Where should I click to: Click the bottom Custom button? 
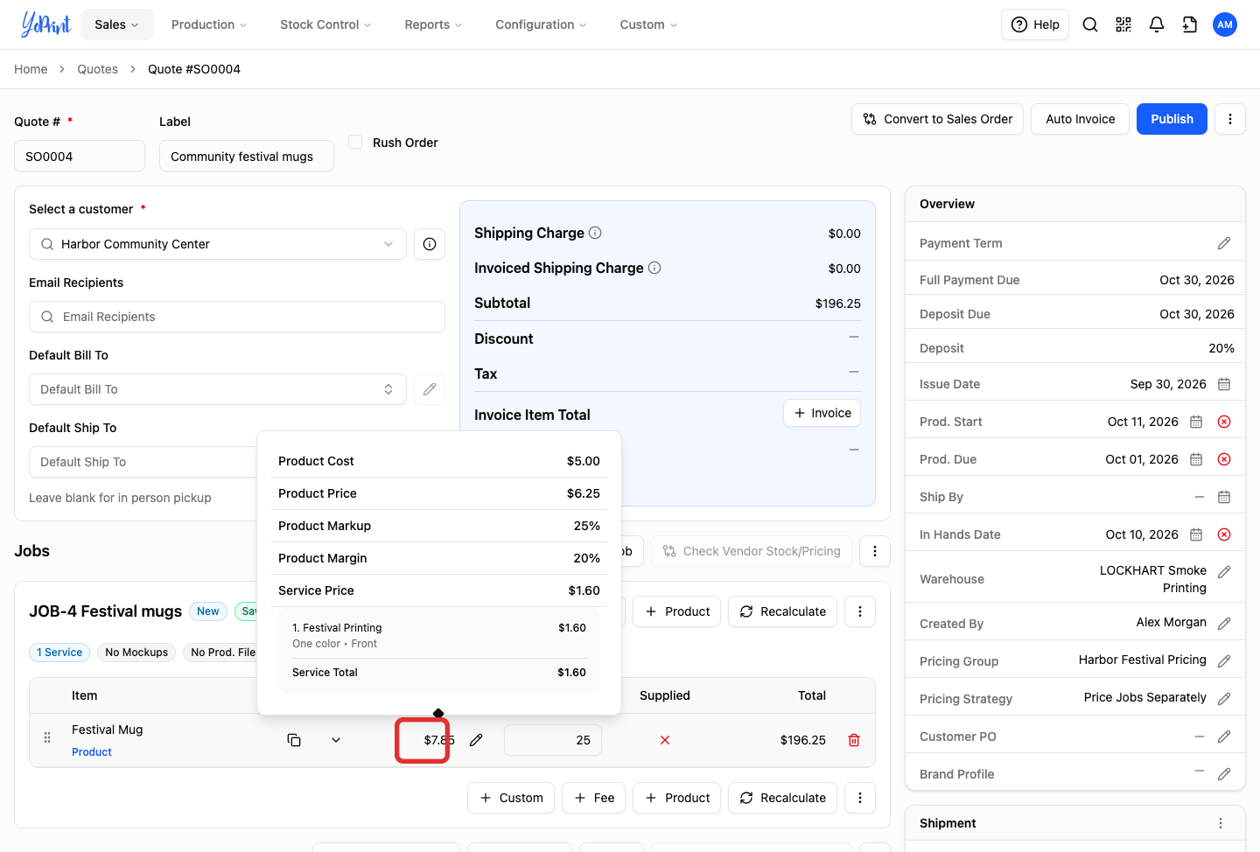click(511, 798)
